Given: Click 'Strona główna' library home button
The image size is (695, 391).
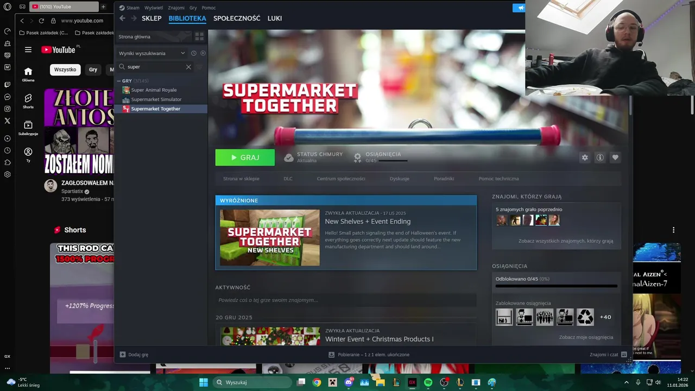Looking at the screenshot, I should 154,36.
